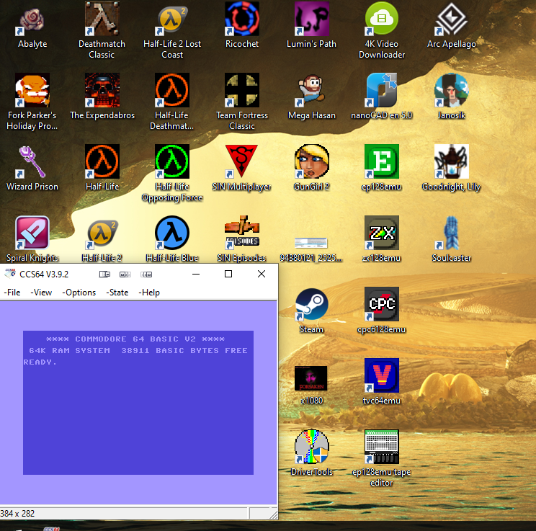The image size is (536, 531).
Task: Click the nanoCAD desktop shortcut
Action: pyautogui.click(x=382, y=91)
